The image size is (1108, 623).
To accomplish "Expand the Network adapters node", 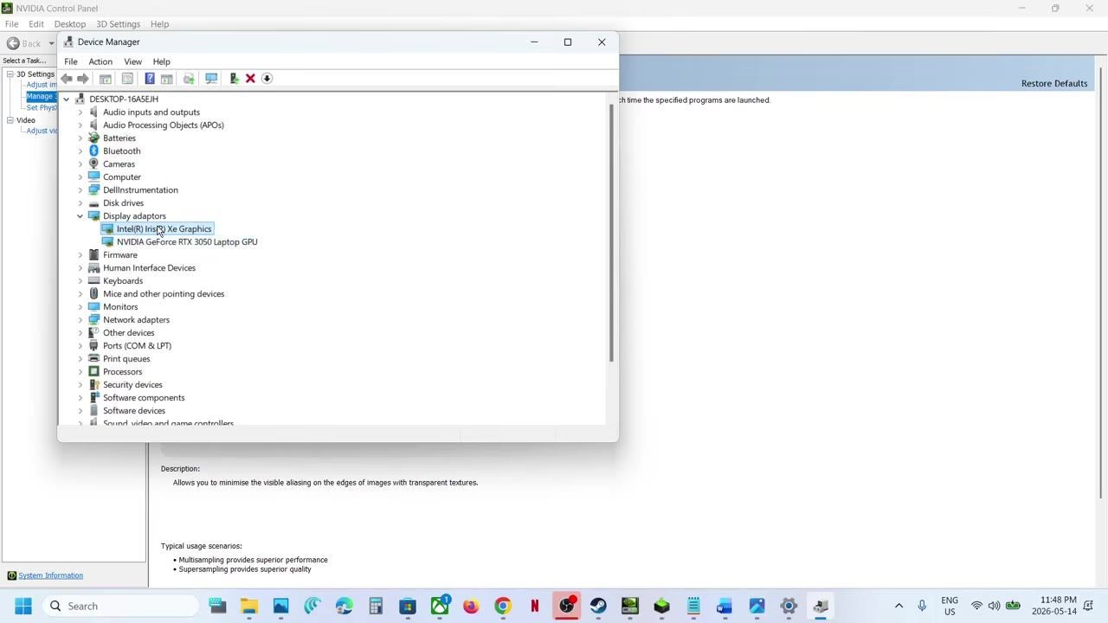I will click(81, 320).
